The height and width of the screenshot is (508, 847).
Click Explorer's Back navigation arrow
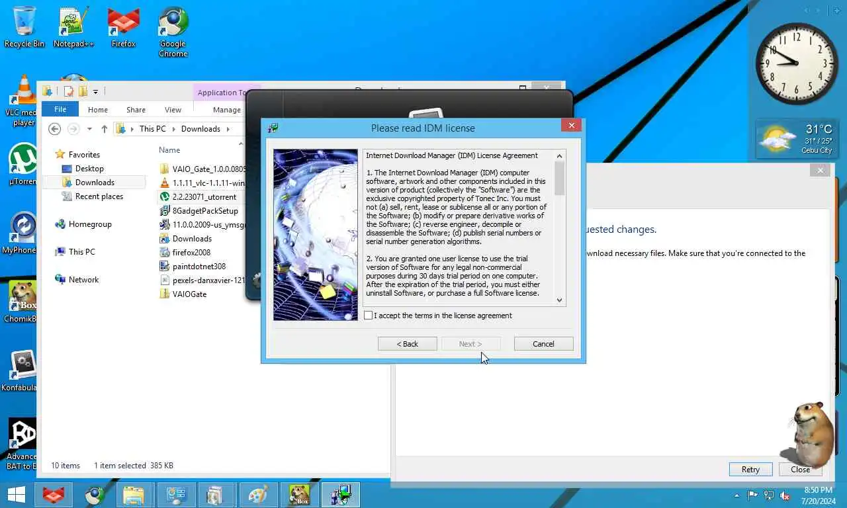pyautogui.click(x=55, y=129)
